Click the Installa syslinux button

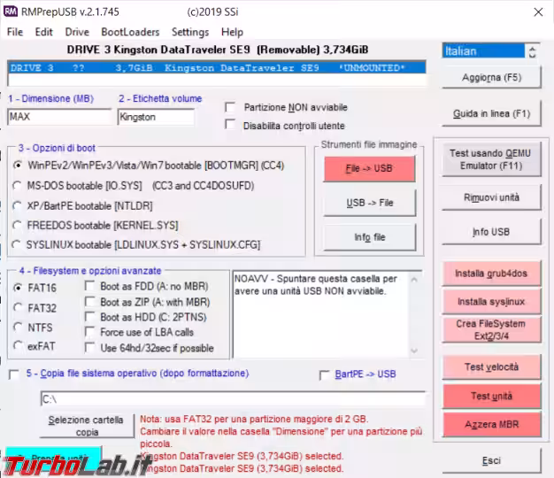(x=491, y=301)
